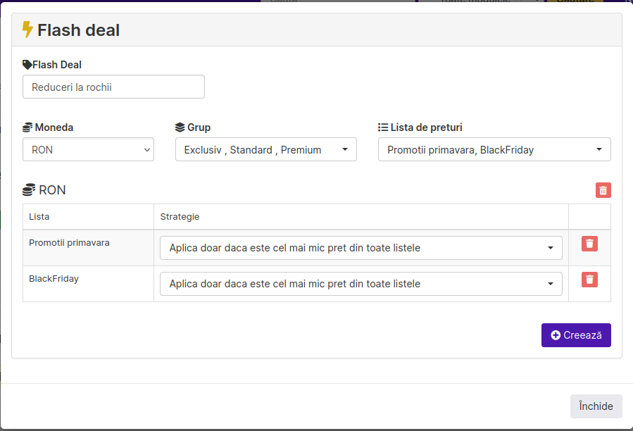Select the Promotii primavara list cell
The width and height of the screenshot is (633, 431).
pyautogui.click(x=69, y=243)
